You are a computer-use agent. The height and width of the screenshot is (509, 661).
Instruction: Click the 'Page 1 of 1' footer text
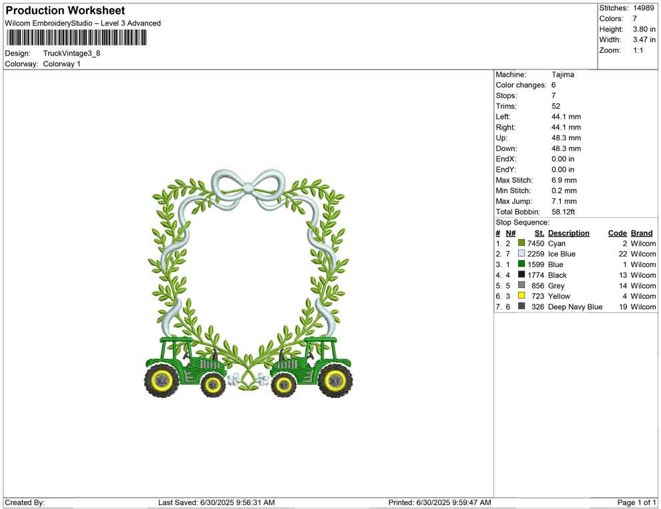click(636, 502)
